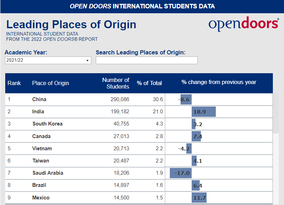The image size is (284, 205).
Task: Click India's 21.0 percent of total
Action: pyautogui.click(x=158, y=112)
